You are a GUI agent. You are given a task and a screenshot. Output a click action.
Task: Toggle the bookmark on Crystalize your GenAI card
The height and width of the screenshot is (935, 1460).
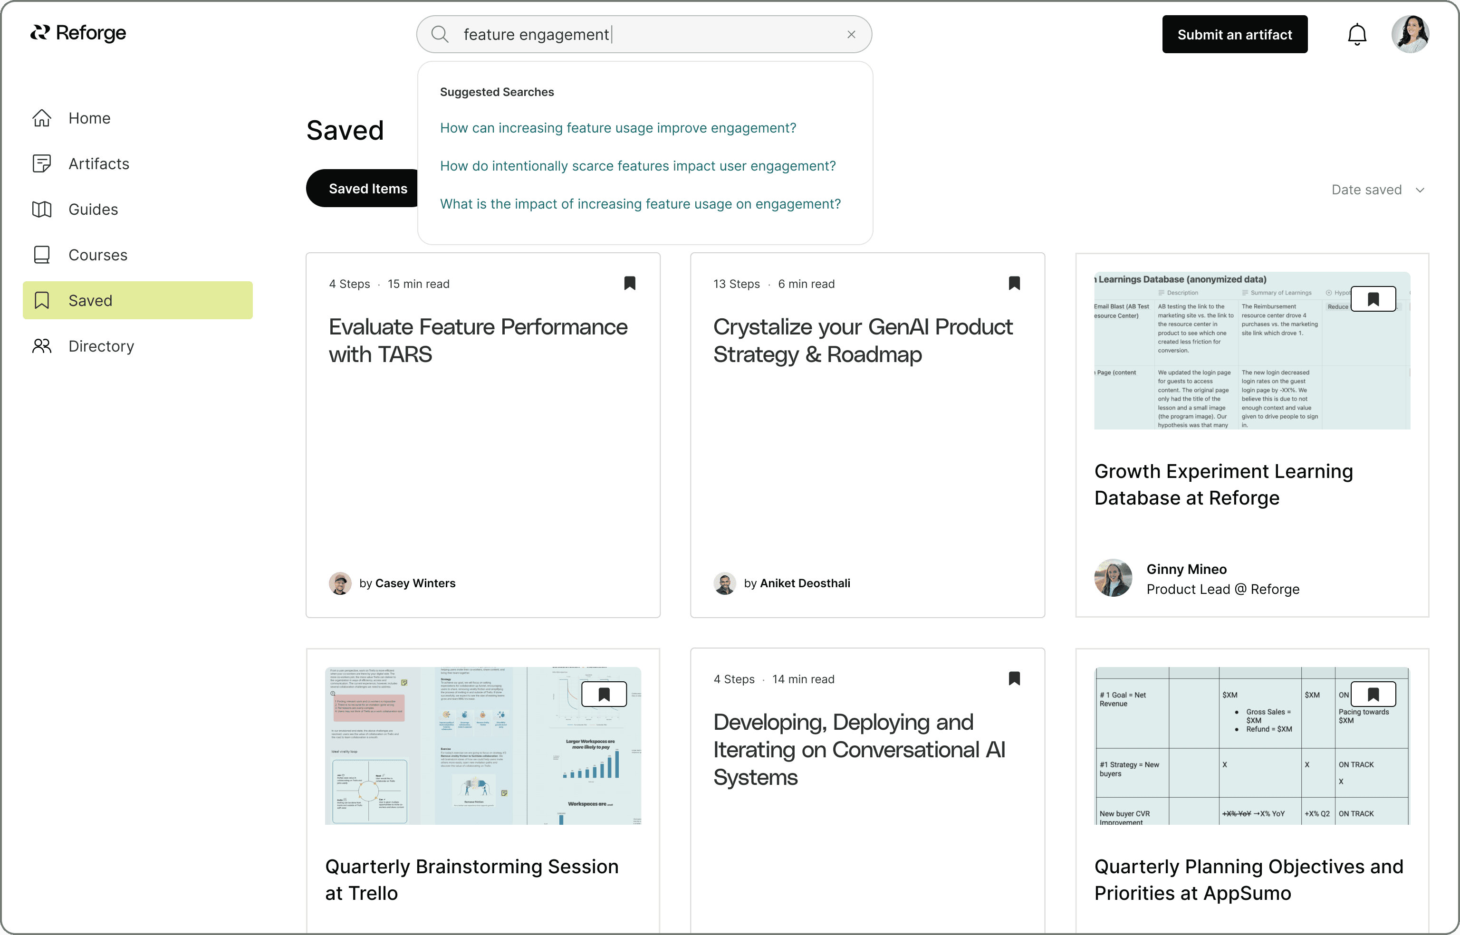pyautogui.click(x=1014, y=284)
